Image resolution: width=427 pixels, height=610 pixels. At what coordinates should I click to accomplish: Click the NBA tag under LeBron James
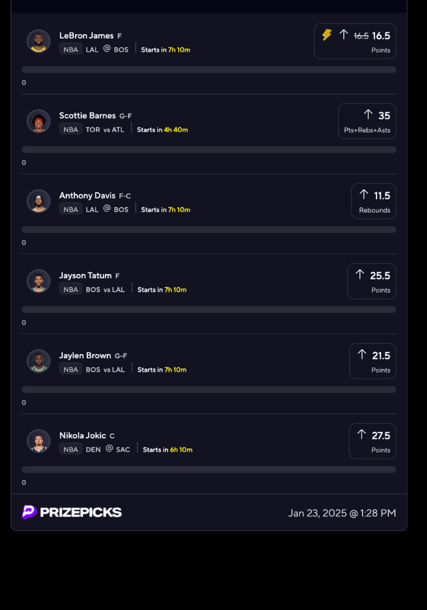71,49
